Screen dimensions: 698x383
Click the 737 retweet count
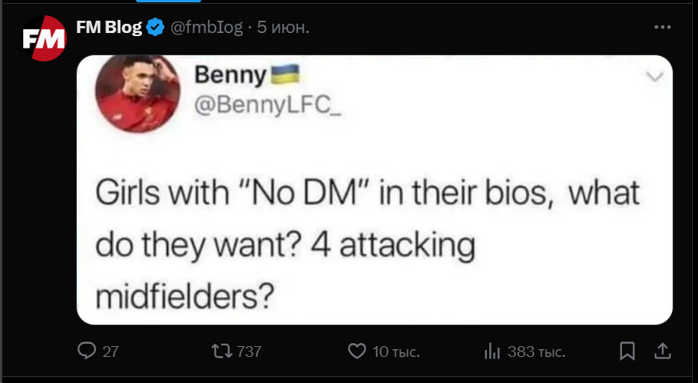[249, 352]
